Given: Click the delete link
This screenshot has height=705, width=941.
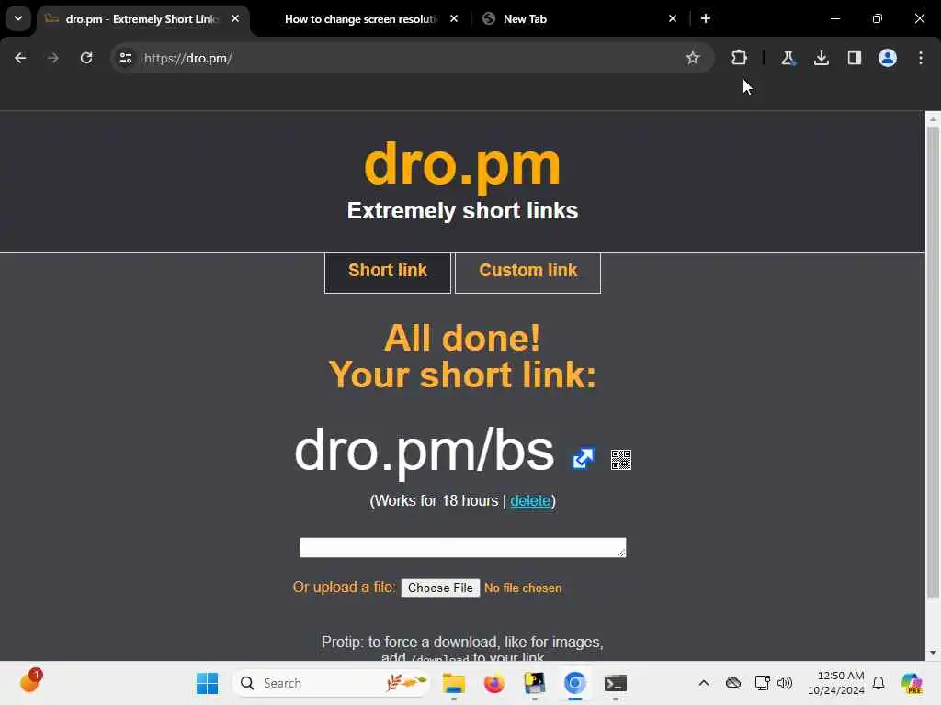Looking at the screenshot, I should pyautogui.click(x=530, y=500).
